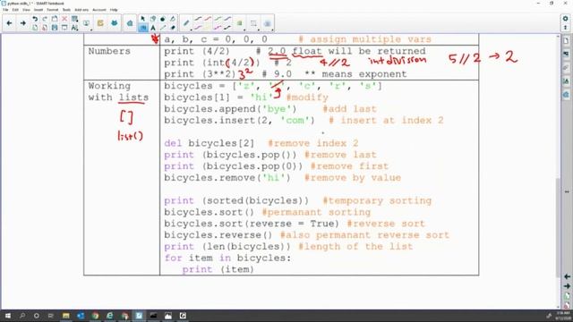573x322 pixels.
Task: Click the Screen Shade icon
Action: coord(64,28)
